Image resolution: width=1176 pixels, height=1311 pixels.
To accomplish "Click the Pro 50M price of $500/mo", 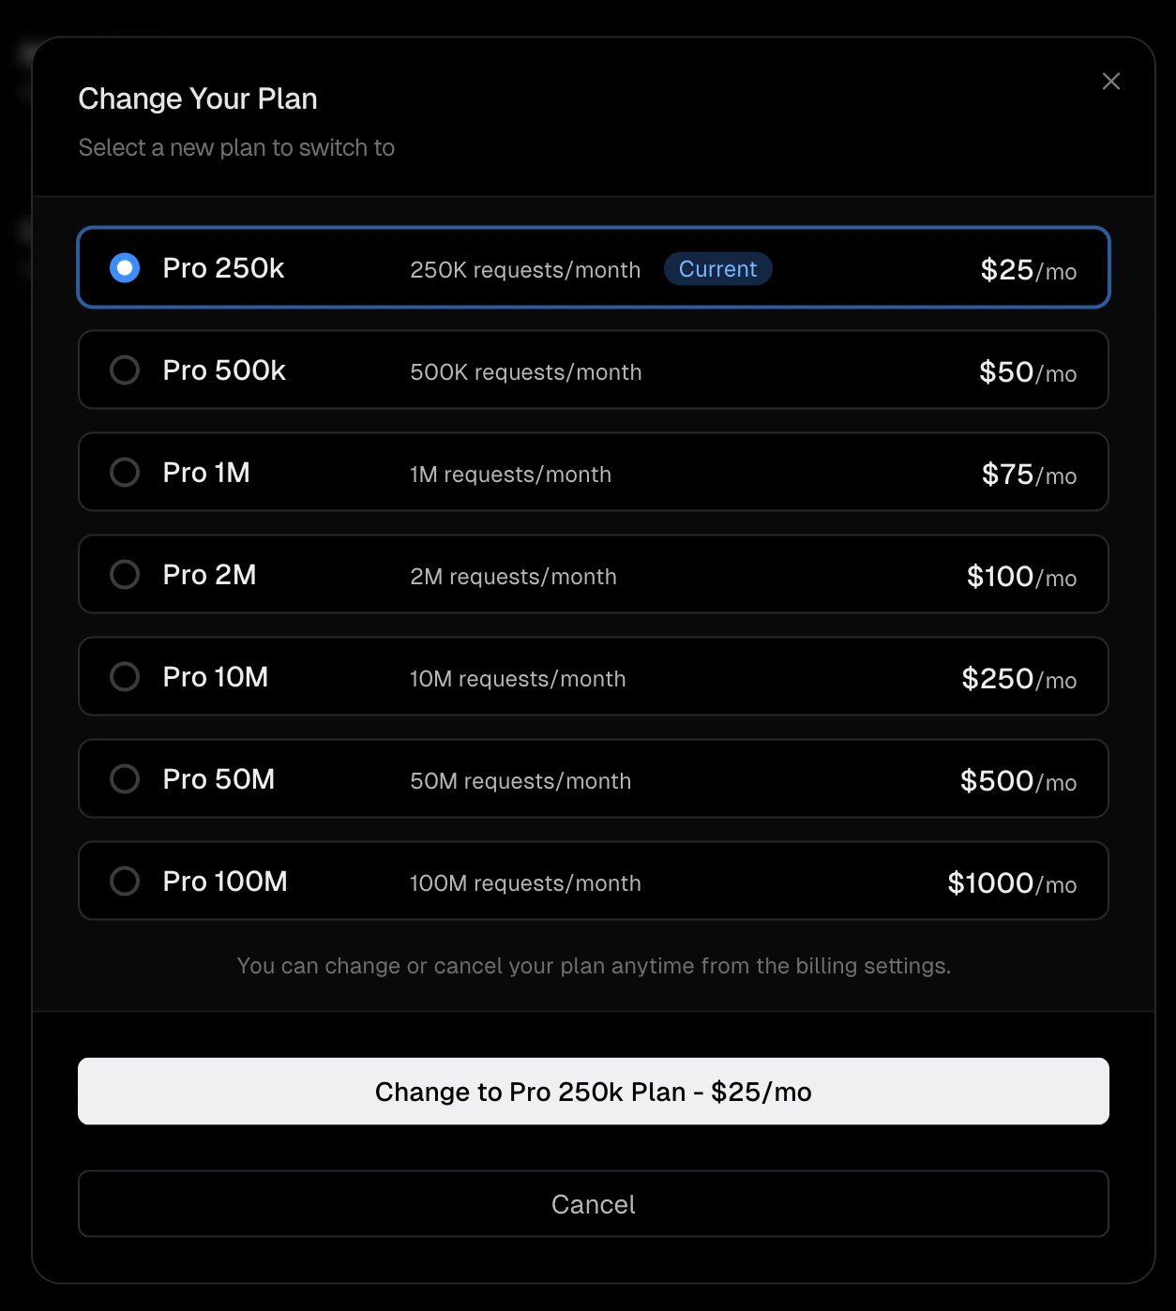I will (x=1018, y=780).
